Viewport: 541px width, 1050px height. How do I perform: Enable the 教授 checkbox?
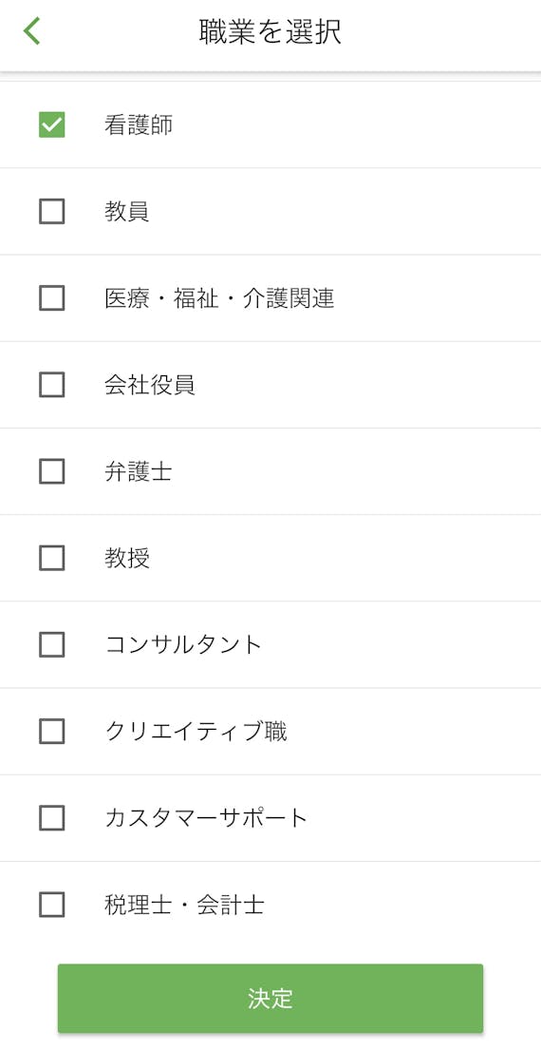tap(51, 558)
